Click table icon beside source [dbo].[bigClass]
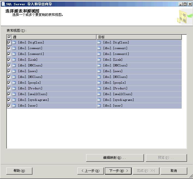 (x=14, y=43)
